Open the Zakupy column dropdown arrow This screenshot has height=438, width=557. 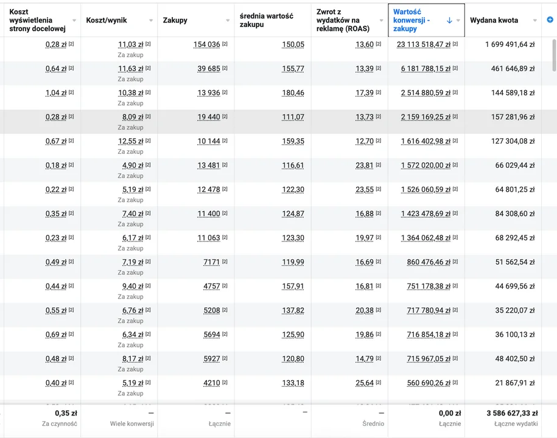pyautogui.click(x=228, y=21)
